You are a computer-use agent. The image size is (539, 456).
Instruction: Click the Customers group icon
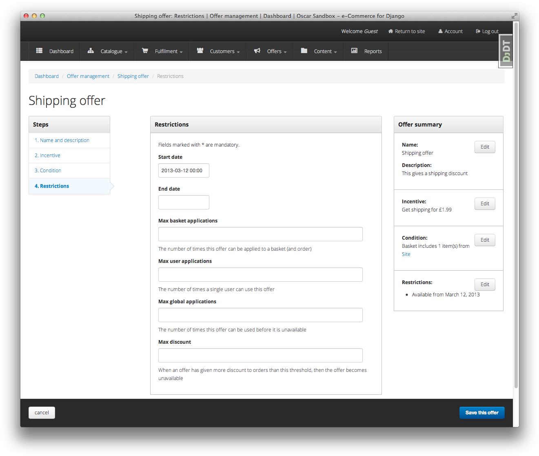[200, 51]
